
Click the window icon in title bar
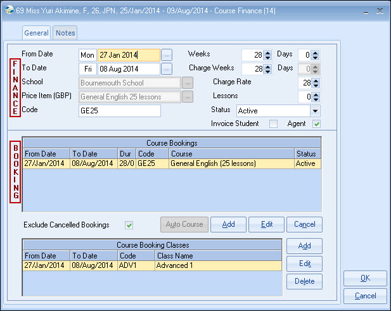7,11
